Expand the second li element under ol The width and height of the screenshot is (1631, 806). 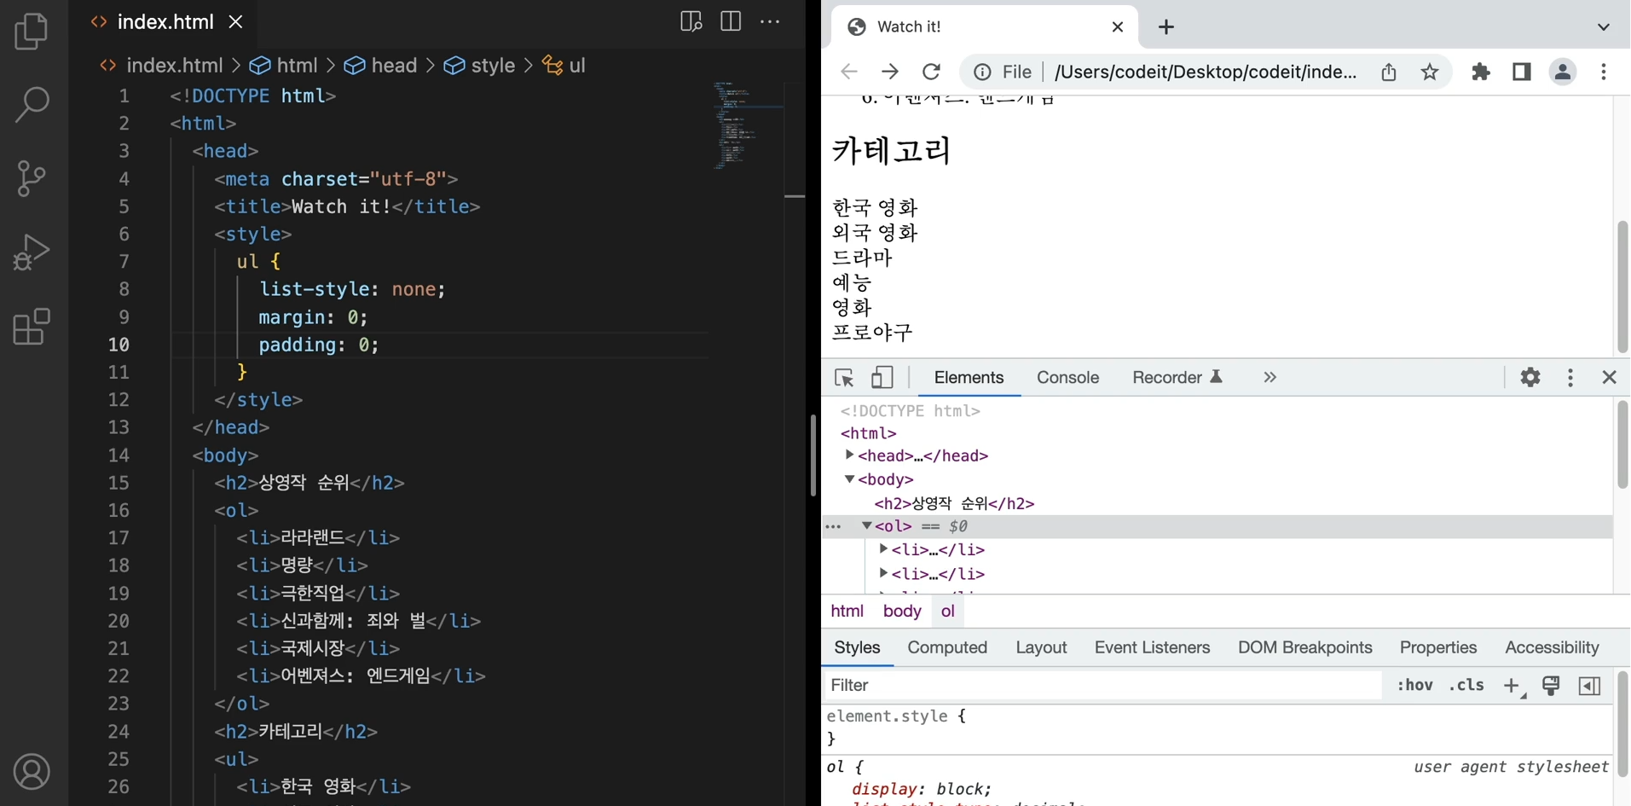883,573
